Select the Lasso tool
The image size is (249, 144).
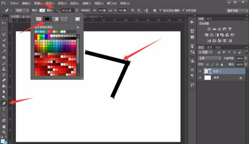4,34
